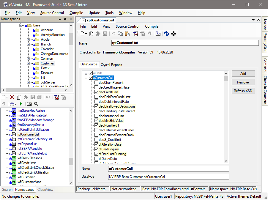This screenshot has height=200, width=268.
Task: Click the Check Out lock icon in the Namespaces toolbar
Action: (x=64, y=97)
